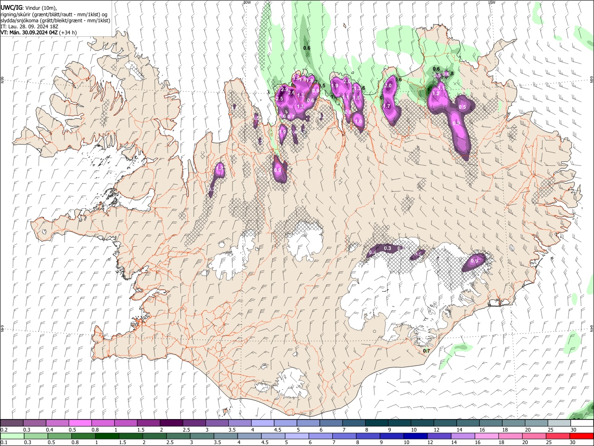Click the 'VT: Mán. 30.09.2024 04Z (+34 h)' line
The height and width of the screenshot is (446, 594).
[x=39, y=33]
